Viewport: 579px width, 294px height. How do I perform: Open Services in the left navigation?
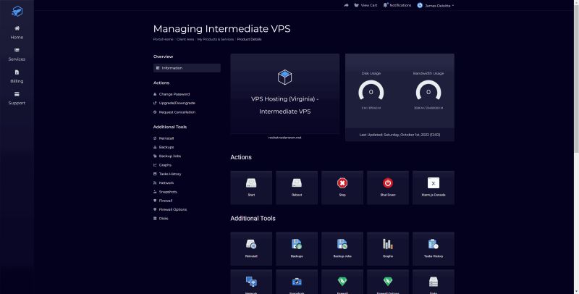pyautogui.click(x=17, y=54)
